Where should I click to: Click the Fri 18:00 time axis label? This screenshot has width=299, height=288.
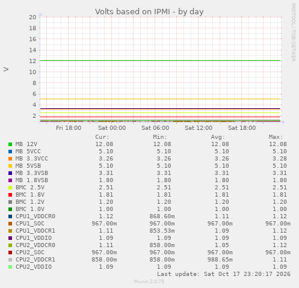click(69, 128)
